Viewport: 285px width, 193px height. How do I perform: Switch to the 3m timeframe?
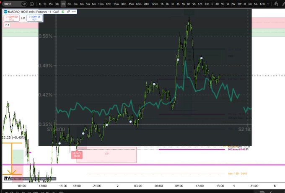pos(75,4)
